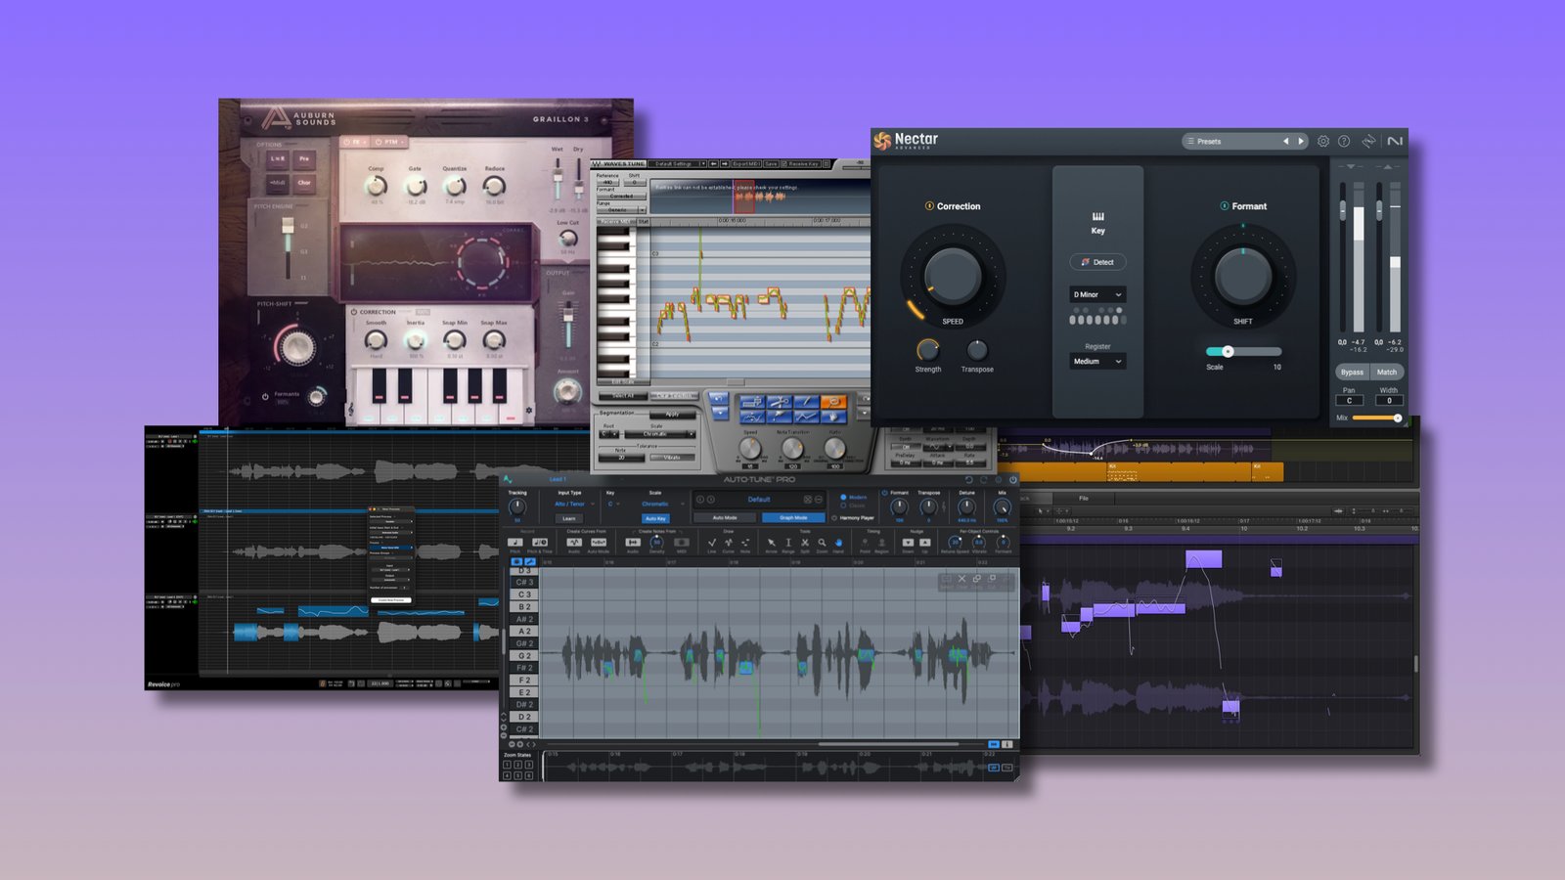Viewport: 1565px width, 880px height.
Task: Toggle Nectar Formant power button
Action: [1225, 206]
